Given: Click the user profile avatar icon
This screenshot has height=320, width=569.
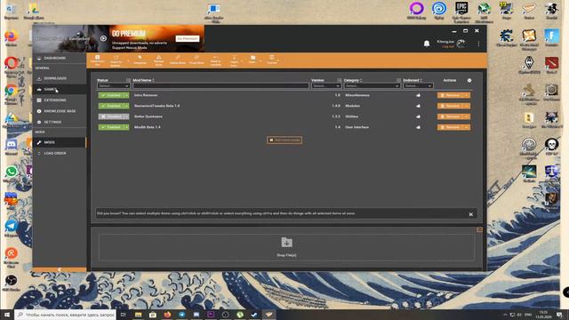Looking at the screenshot, I should [x=461, y=44].
